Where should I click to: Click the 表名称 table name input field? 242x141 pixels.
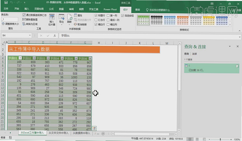click(x=10, y=19)
